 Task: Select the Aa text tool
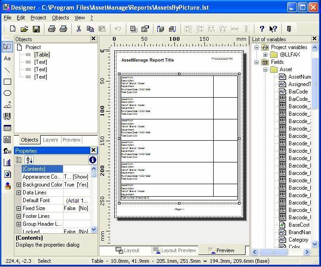point(7,58)
